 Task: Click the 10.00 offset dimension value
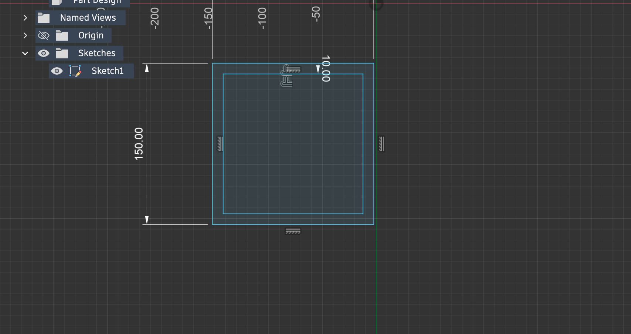(x=326, y=69)
